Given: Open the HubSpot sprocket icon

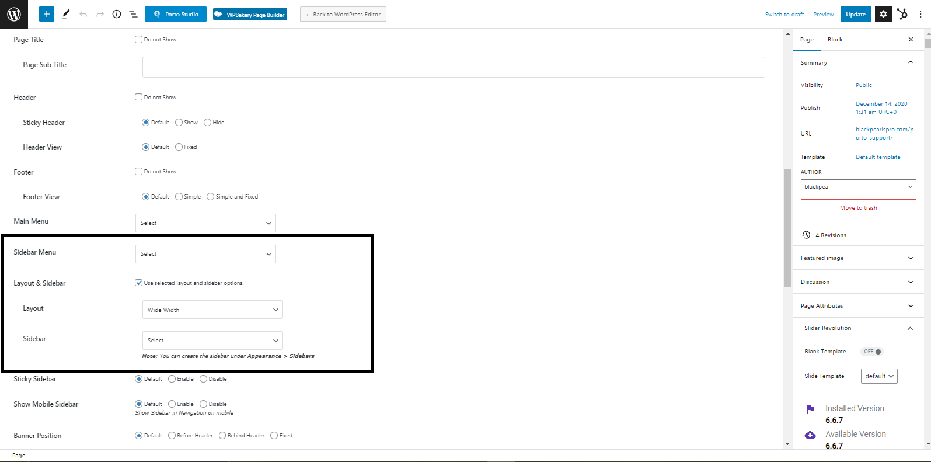Looking at the screenshot, I should tap(902, 14).
